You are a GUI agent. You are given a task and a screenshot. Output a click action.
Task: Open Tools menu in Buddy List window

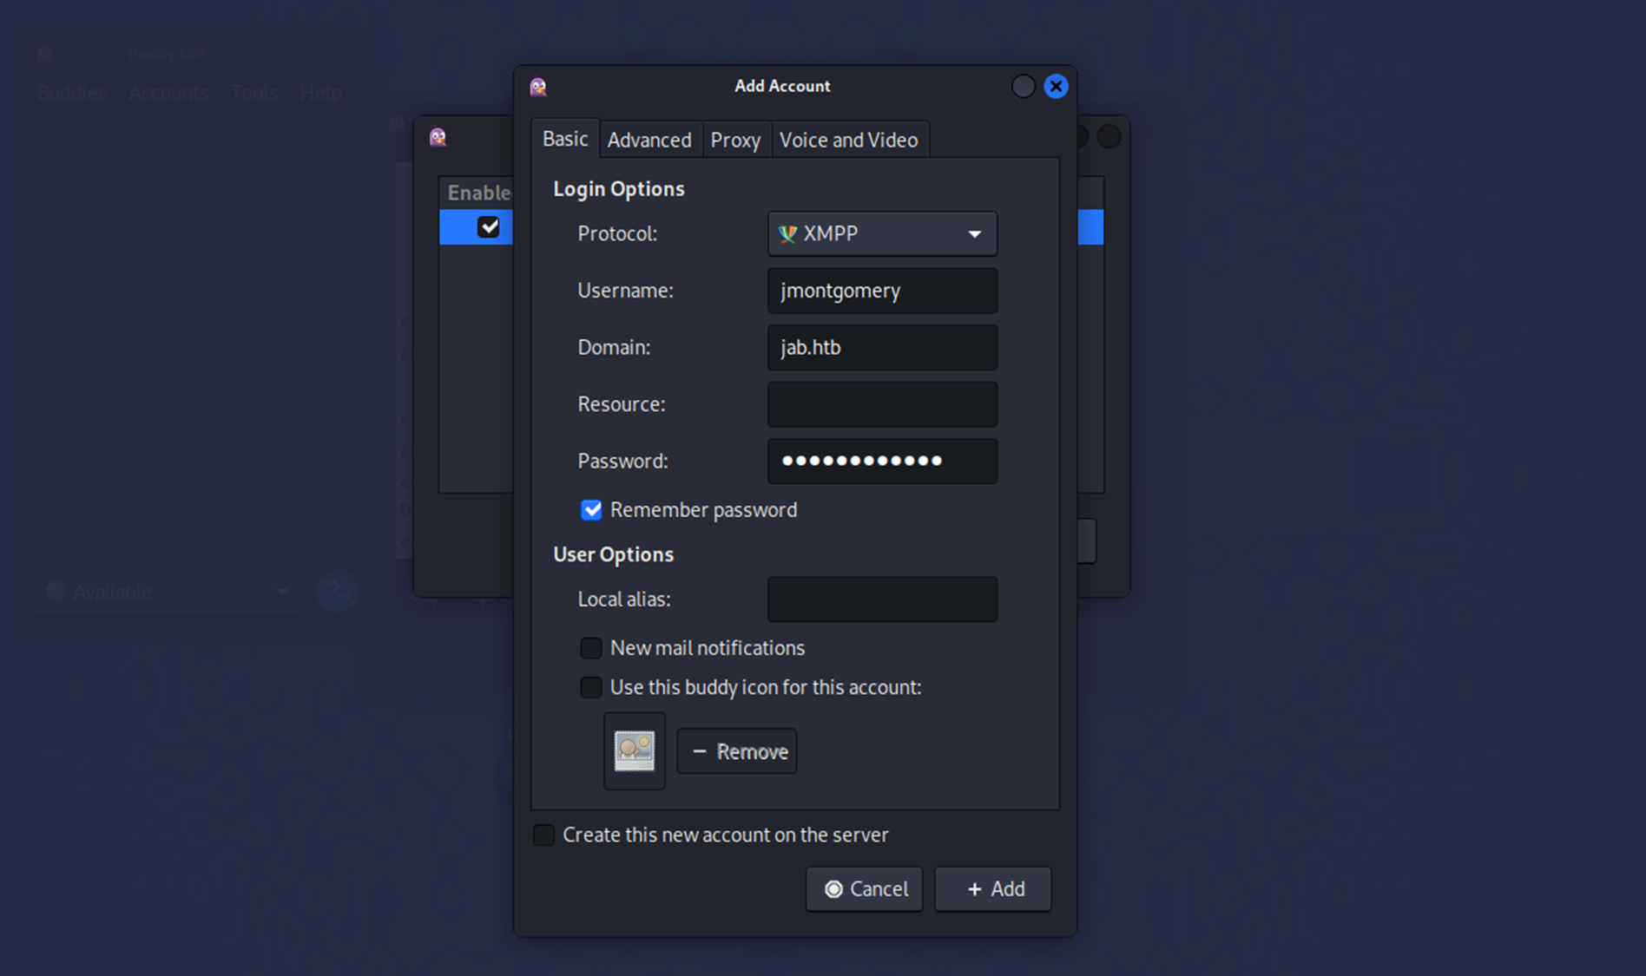[x=254, y=93]
